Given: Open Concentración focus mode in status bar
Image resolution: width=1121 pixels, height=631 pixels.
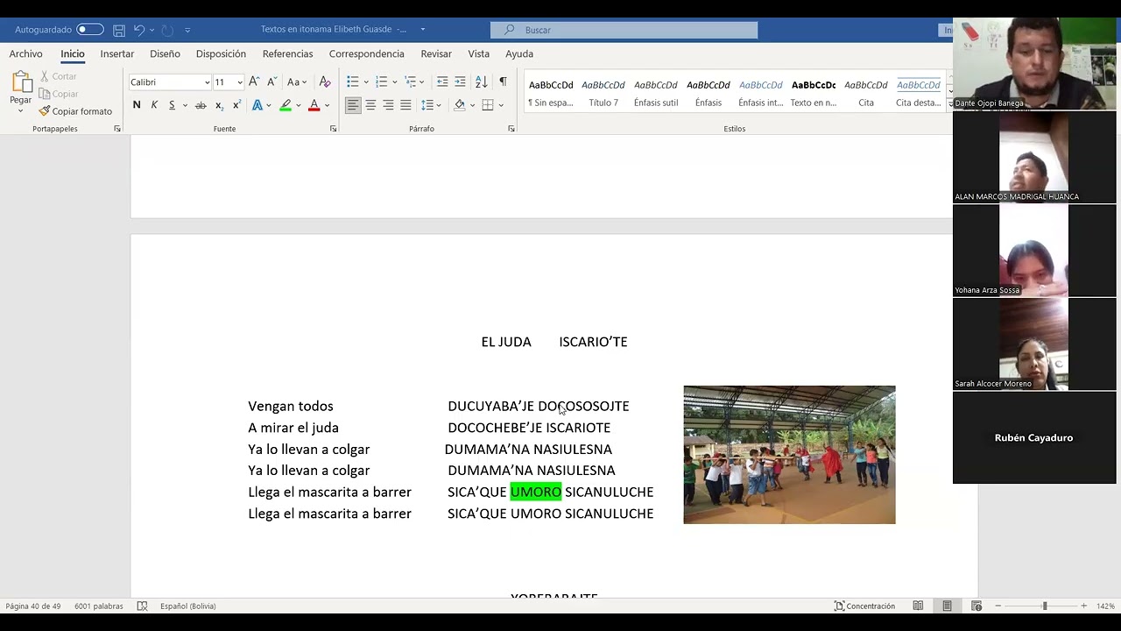Looking at the screenshot, I should click(864, 606).
